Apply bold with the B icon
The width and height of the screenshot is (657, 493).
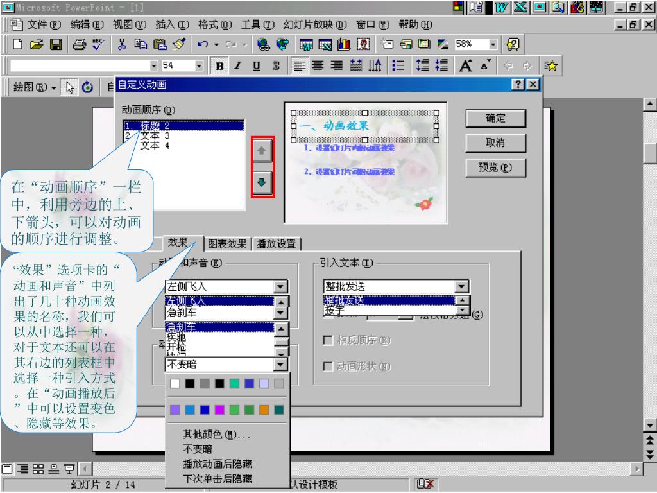click(219, 66)
